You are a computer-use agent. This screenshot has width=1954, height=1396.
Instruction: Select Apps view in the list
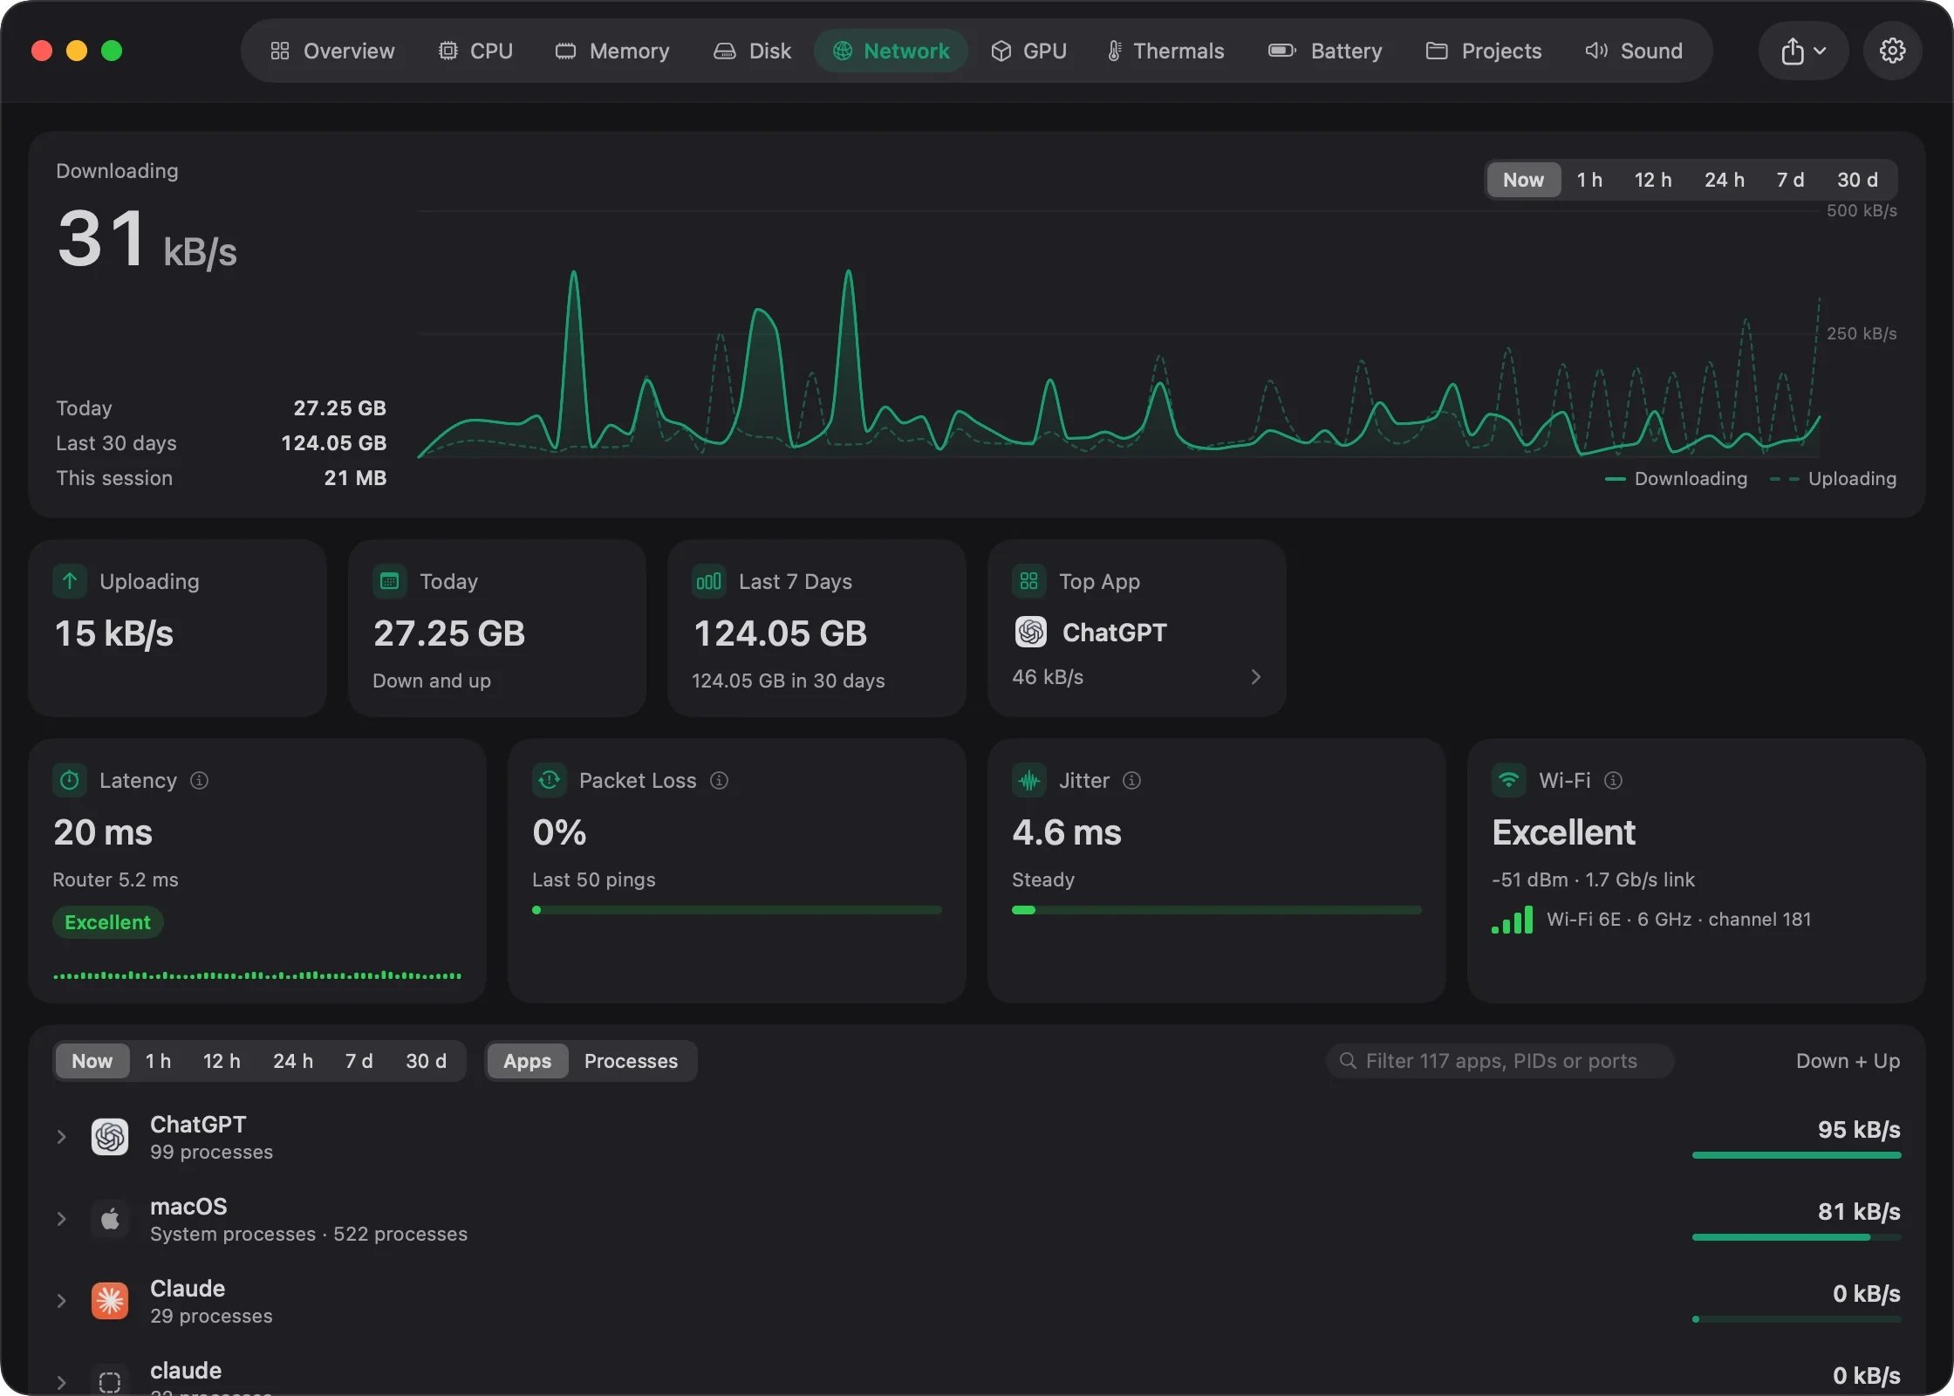coord(527,1061)
